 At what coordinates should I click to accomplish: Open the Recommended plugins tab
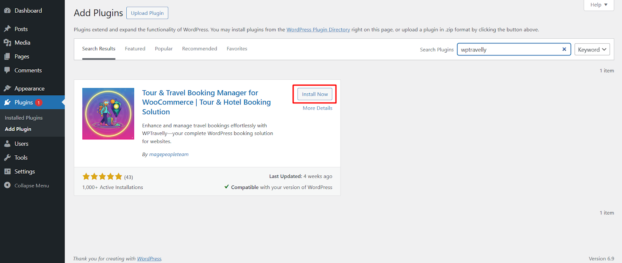(x=199, y=49)
